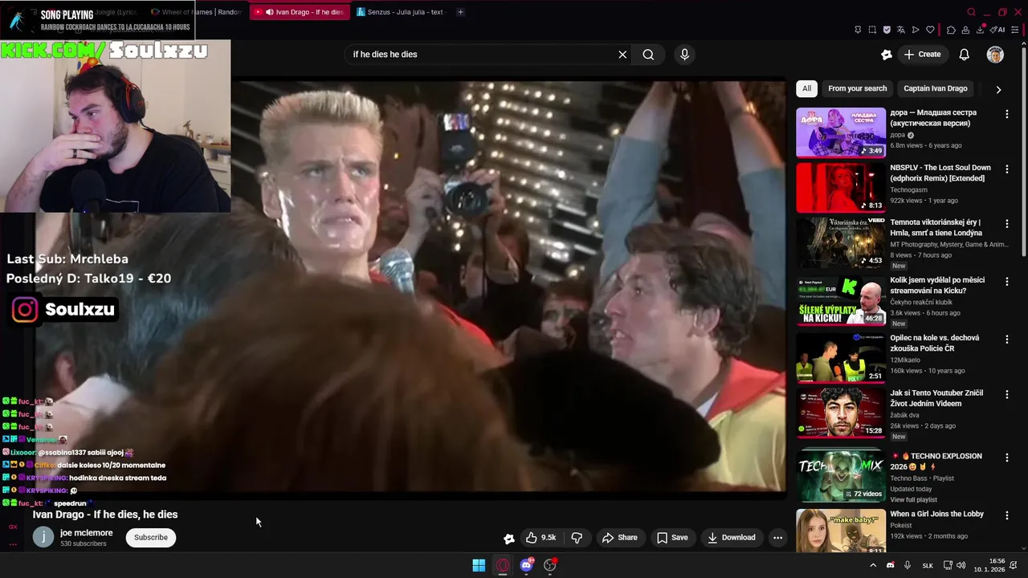
Task: Switch to Ivan Drago browser tab
Action: [299, 12]
